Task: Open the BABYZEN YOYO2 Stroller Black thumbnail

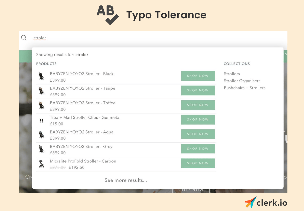Action: tap(41, 76)
